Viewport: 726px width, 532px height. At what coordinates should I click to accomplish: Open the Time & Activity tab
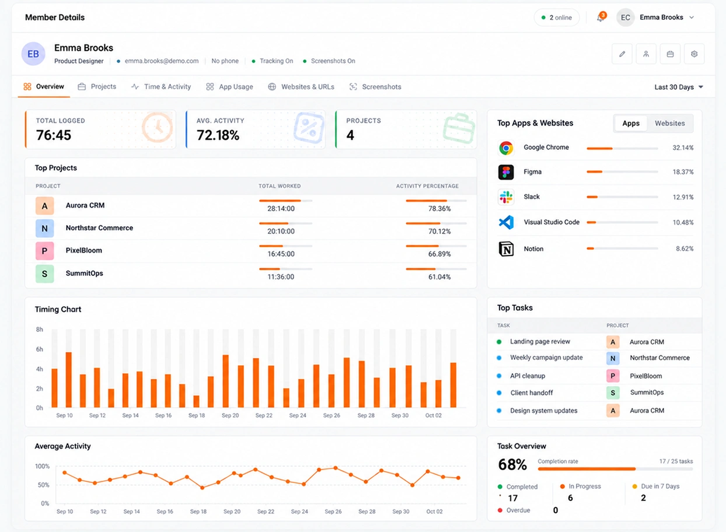[x=161, y=86]
